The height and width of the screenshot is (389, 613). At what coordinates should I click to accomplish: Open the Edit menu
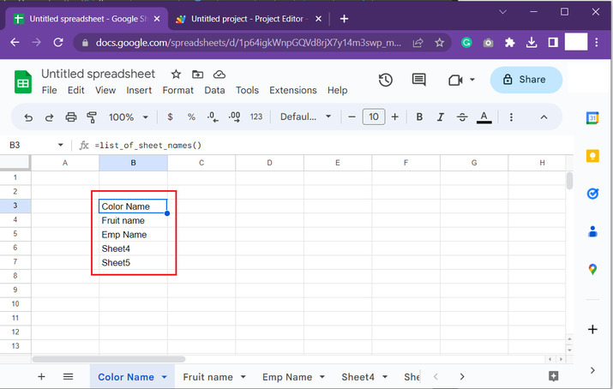[x=75, y=90]
